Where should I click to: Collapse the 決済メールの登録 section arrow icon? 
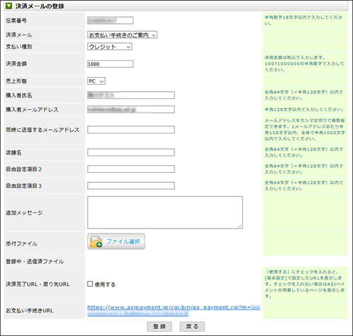[x=9, y=6]
